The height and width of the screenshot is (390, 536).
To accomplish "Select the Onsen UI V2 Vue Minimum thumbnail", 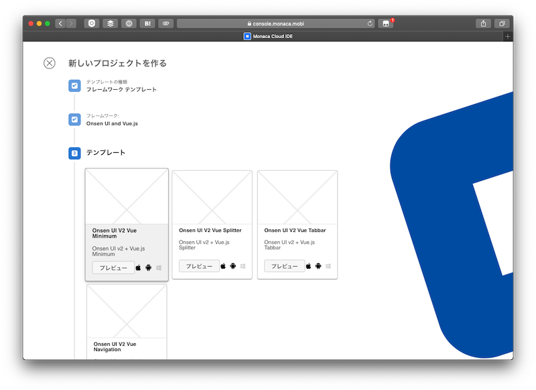I will pos(127,196).
